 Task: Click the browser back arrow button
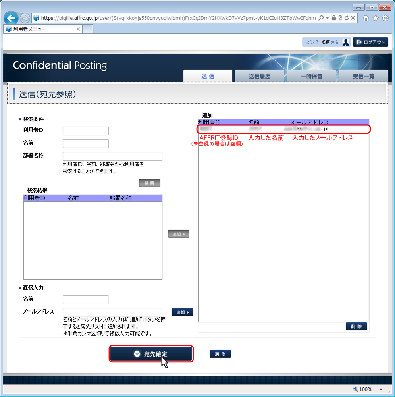[11, 18]
